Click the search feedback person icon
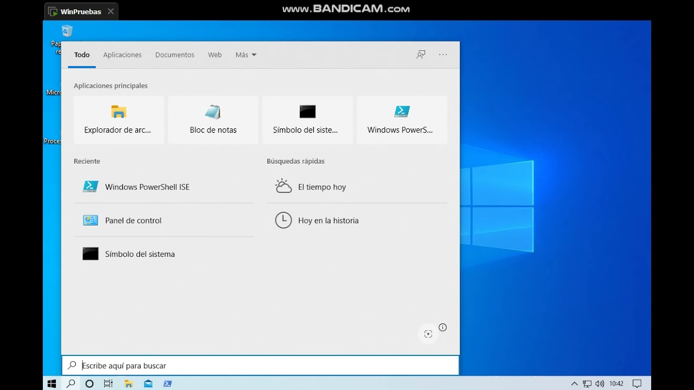Screen dimensions: 694x390 [x=421, y=55]
